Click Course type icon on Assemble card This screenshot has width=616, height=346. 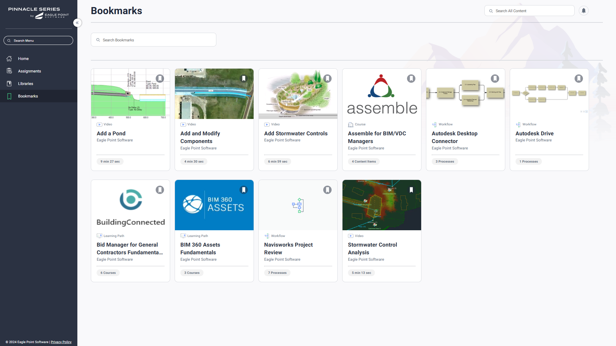(351, 124)
